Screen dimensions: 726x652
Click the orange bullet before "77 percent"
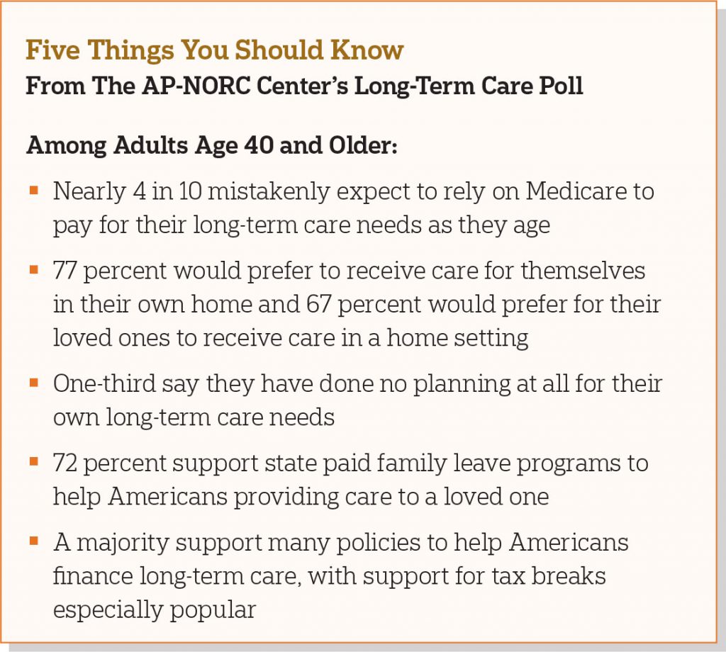pyautogui.click(x=33, y=269)
